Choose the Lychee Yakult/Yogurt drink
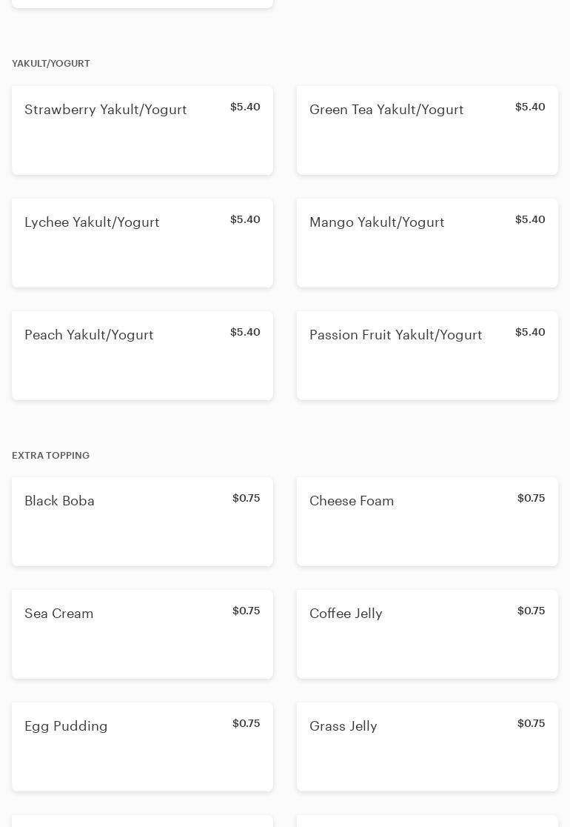The image size is (570, 827). click(x=142, y=243)
